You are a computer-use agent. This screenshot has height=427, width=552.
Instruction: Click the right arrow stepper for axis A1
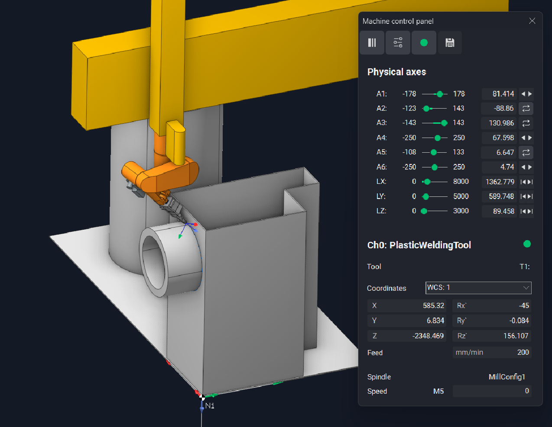coord(530,94)
